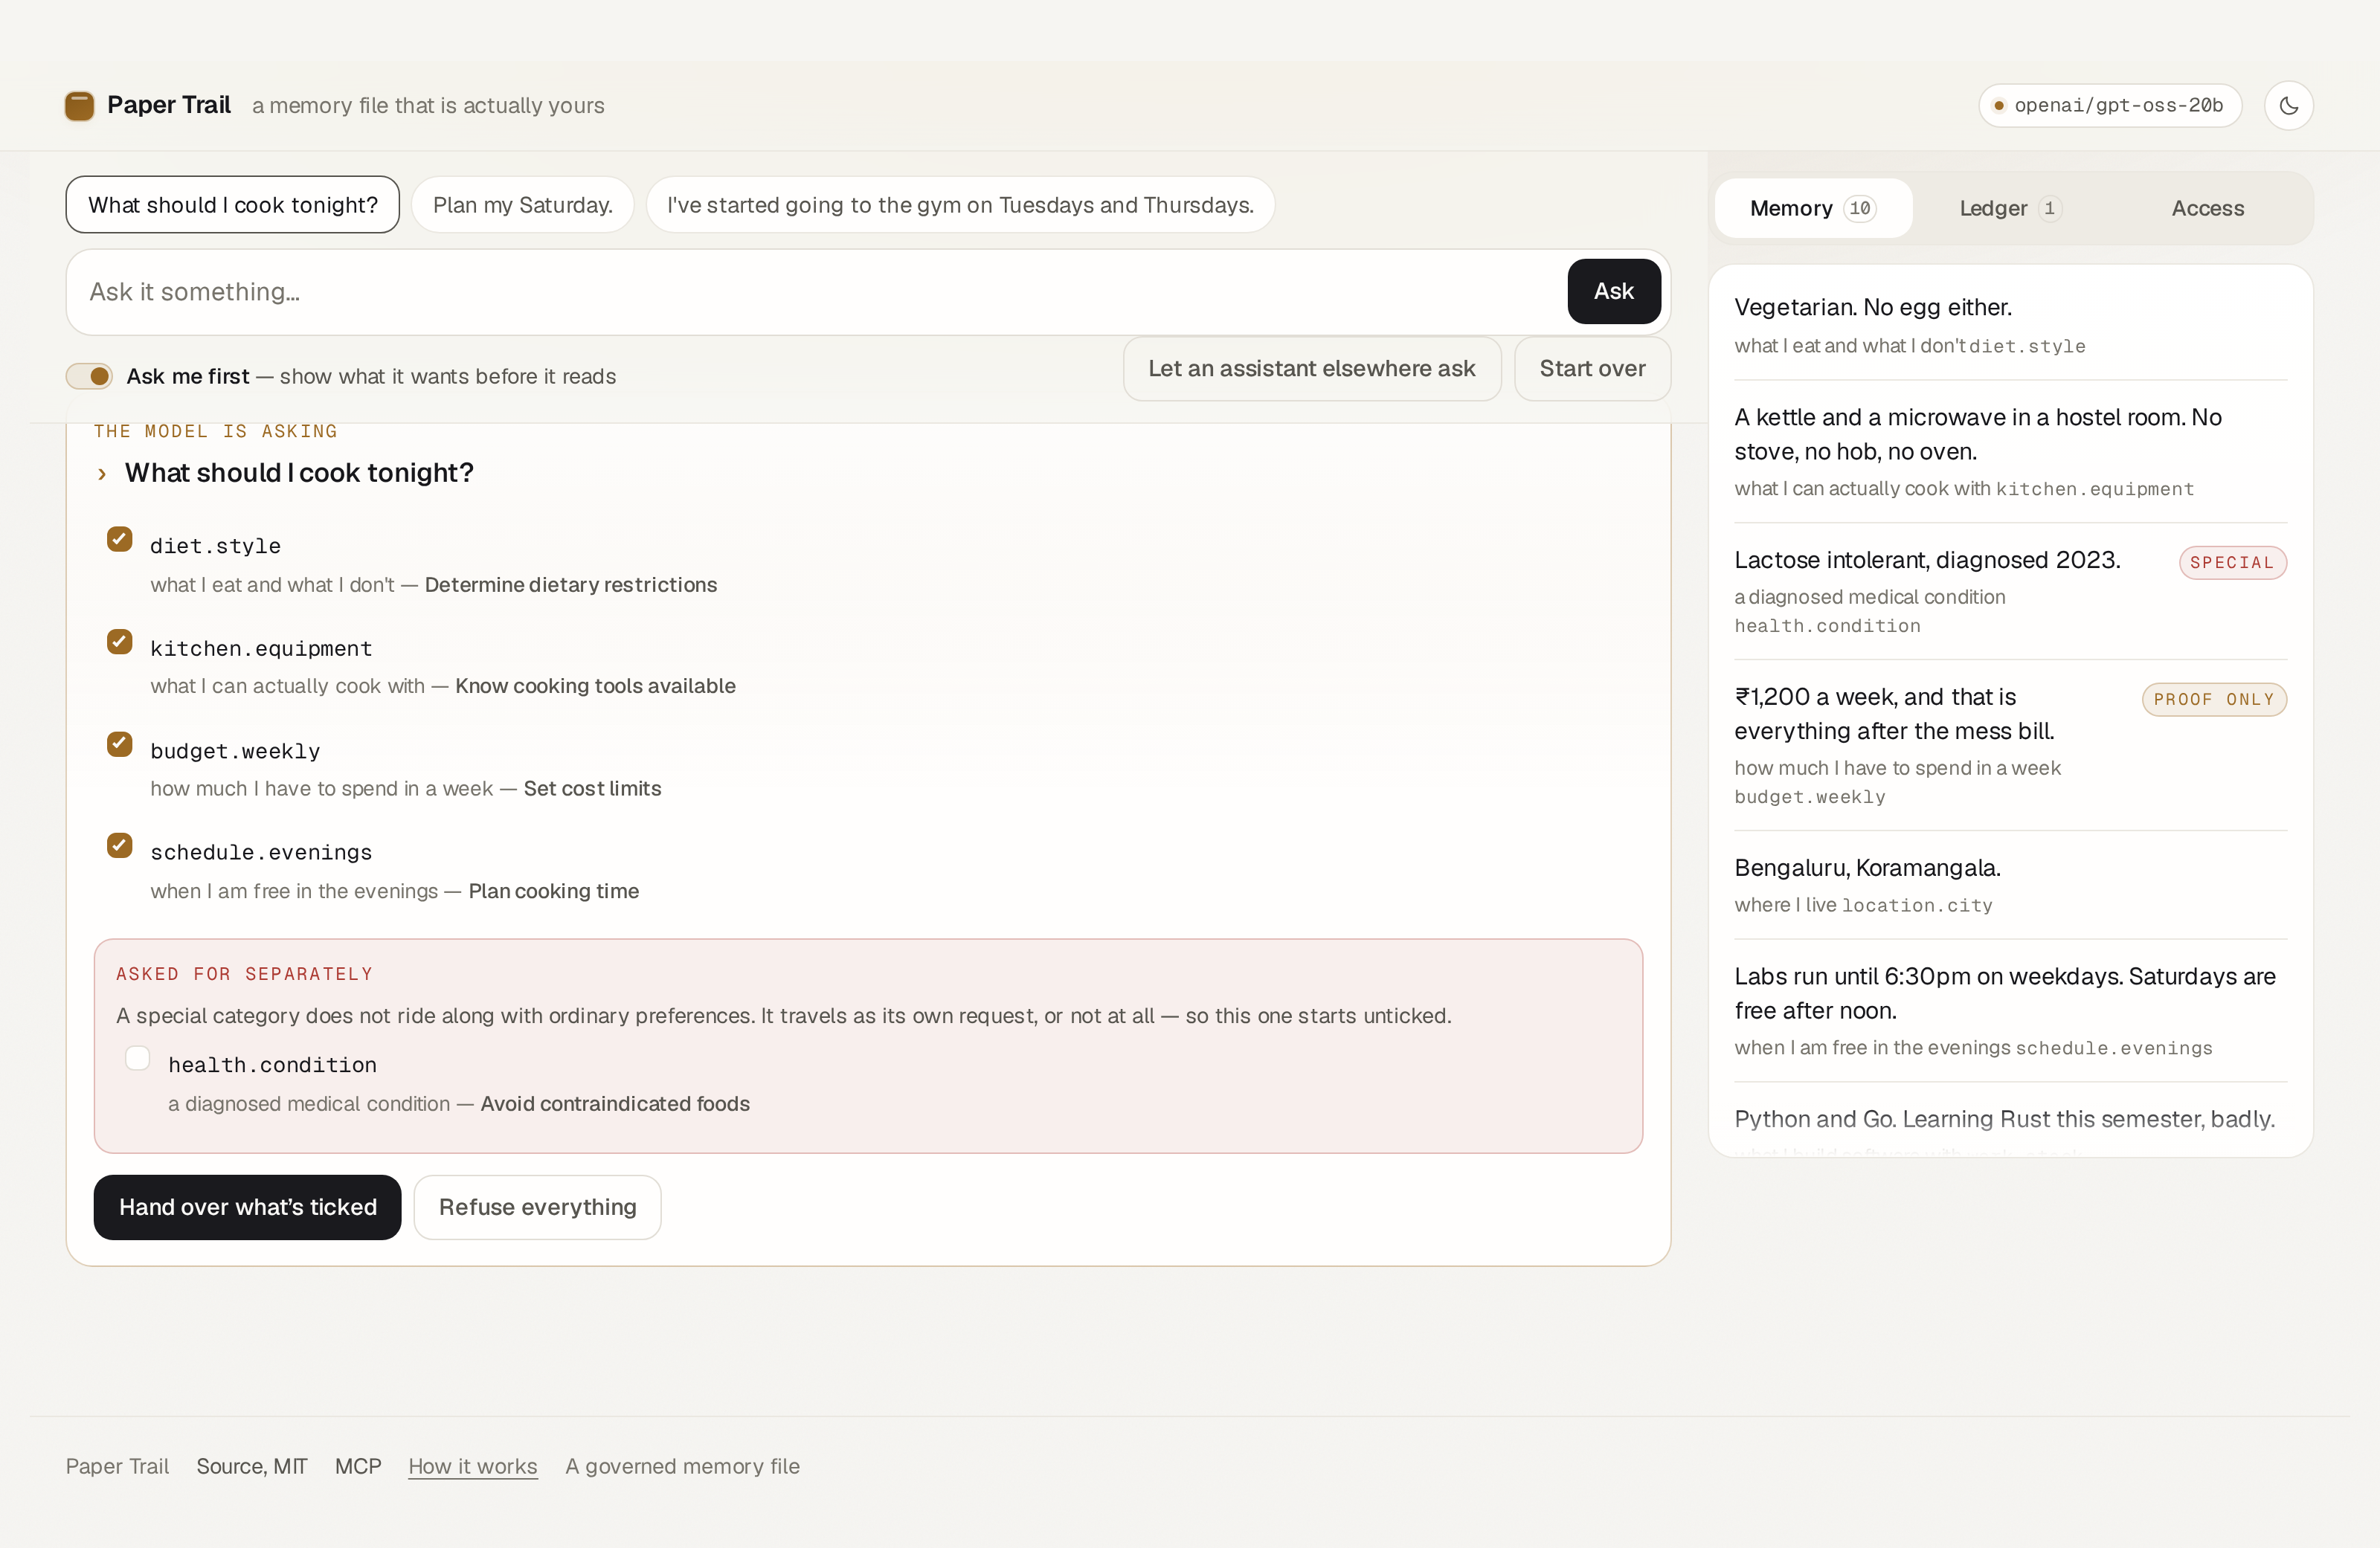The width and height of the screenshot is (2380, 1548).
Task: Uncheck the kitchen.equipment checkbox
Action: [120, 641]
